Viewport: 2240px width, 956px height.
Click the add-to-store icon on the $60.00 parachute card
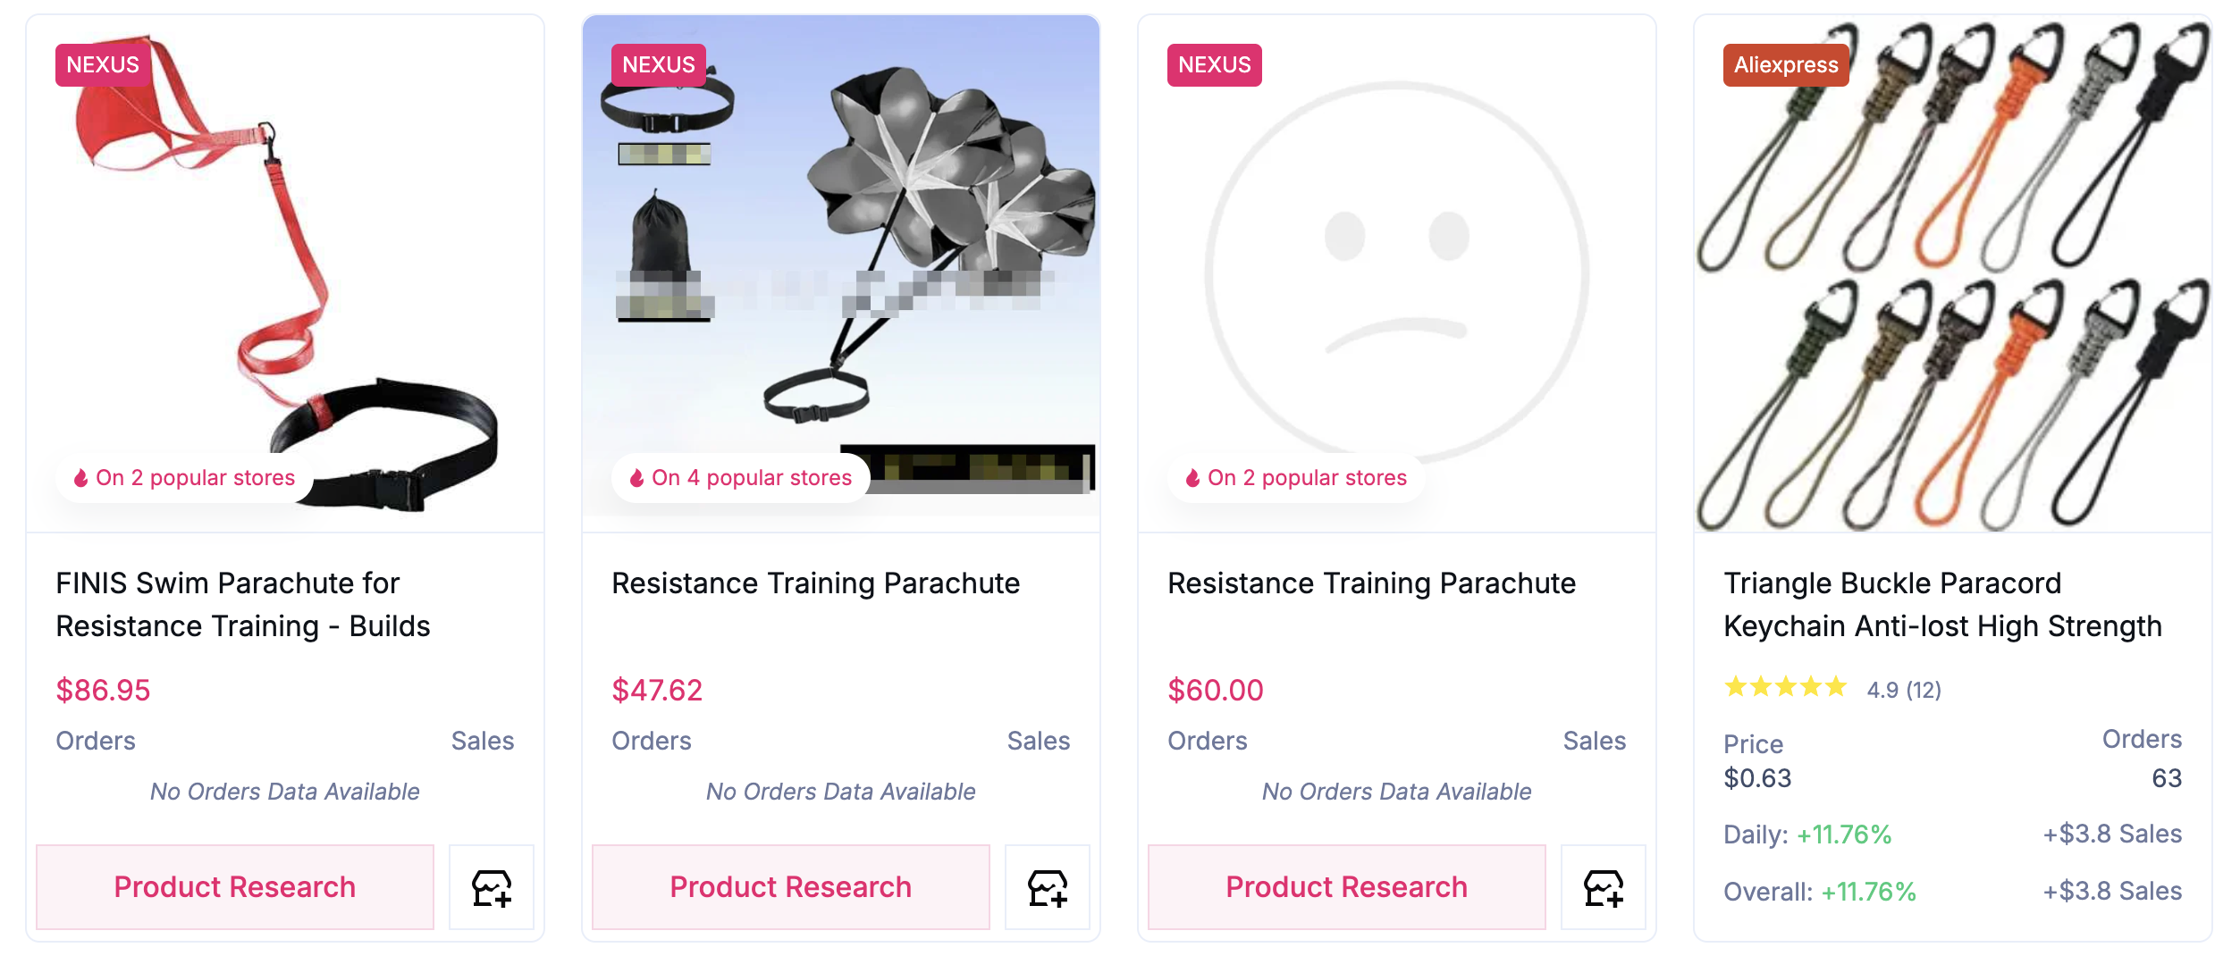(x=1603, y=887)
